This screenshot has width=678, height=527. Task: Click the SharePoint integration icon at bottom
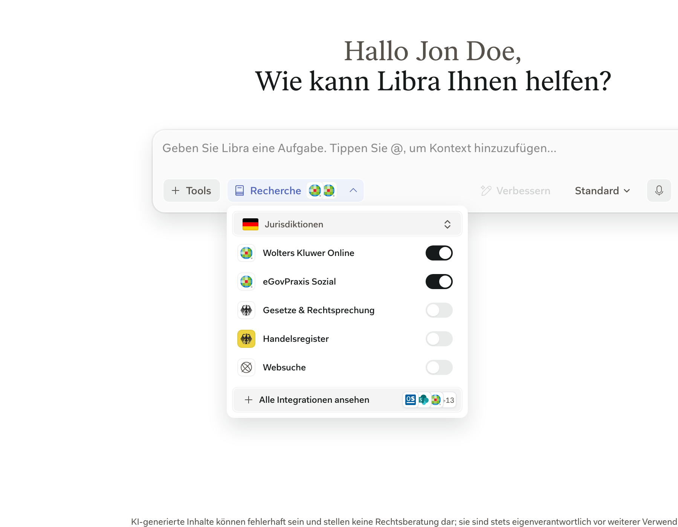coord(423,400)
